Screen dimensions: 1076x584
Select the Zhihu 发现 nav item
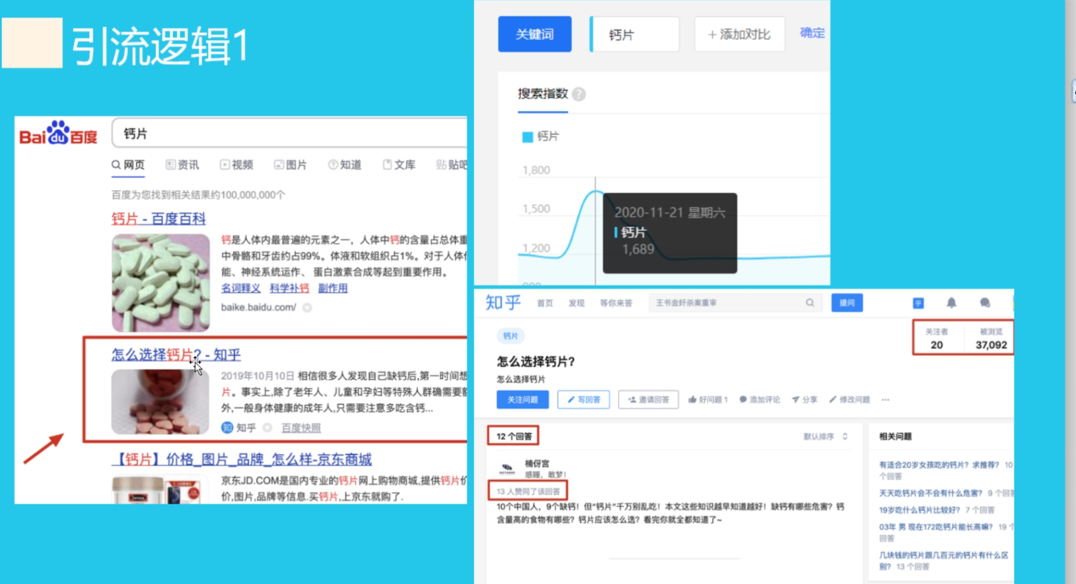coord(576,303)
